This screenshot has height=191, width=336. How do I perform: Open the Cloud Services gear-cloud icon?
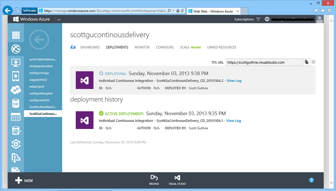16,90
